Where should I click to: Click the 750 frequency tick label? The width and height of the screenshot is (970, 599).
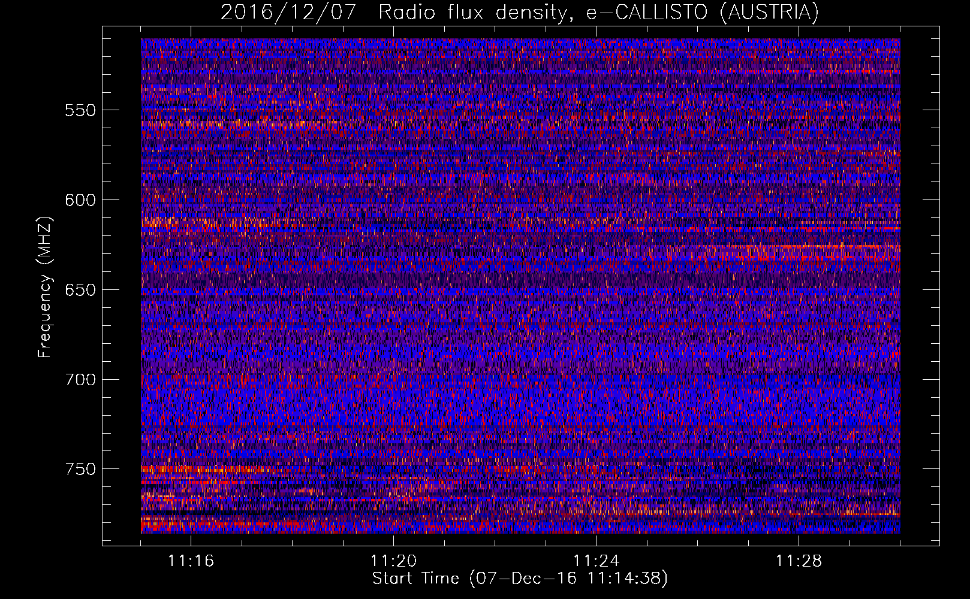pos(80,469)
